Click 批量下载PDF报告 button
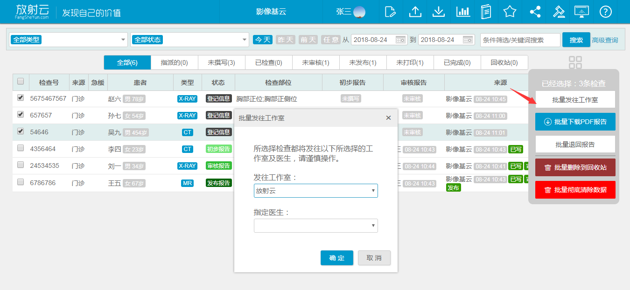630x290 pixels. point(575,122)
